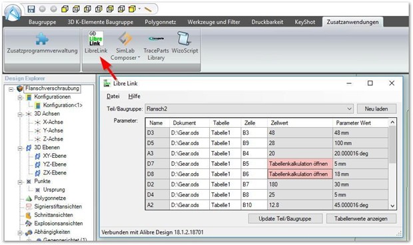Click the Libre Link window title icon

pos(107,83)
